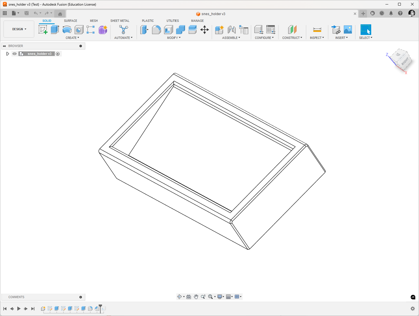Click the Save icon
The width and height of the screenshot is (419, 316).
coord(27,13)
